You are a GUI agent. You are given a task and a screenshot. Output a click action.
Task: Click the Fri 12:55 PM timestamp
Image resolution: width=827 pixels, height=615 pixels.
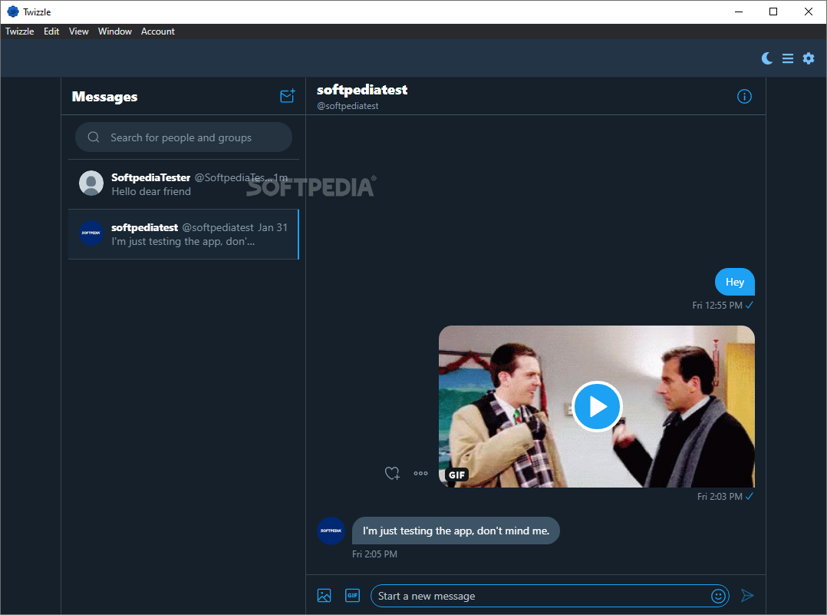pyautogui.click(x=717, y=305)
